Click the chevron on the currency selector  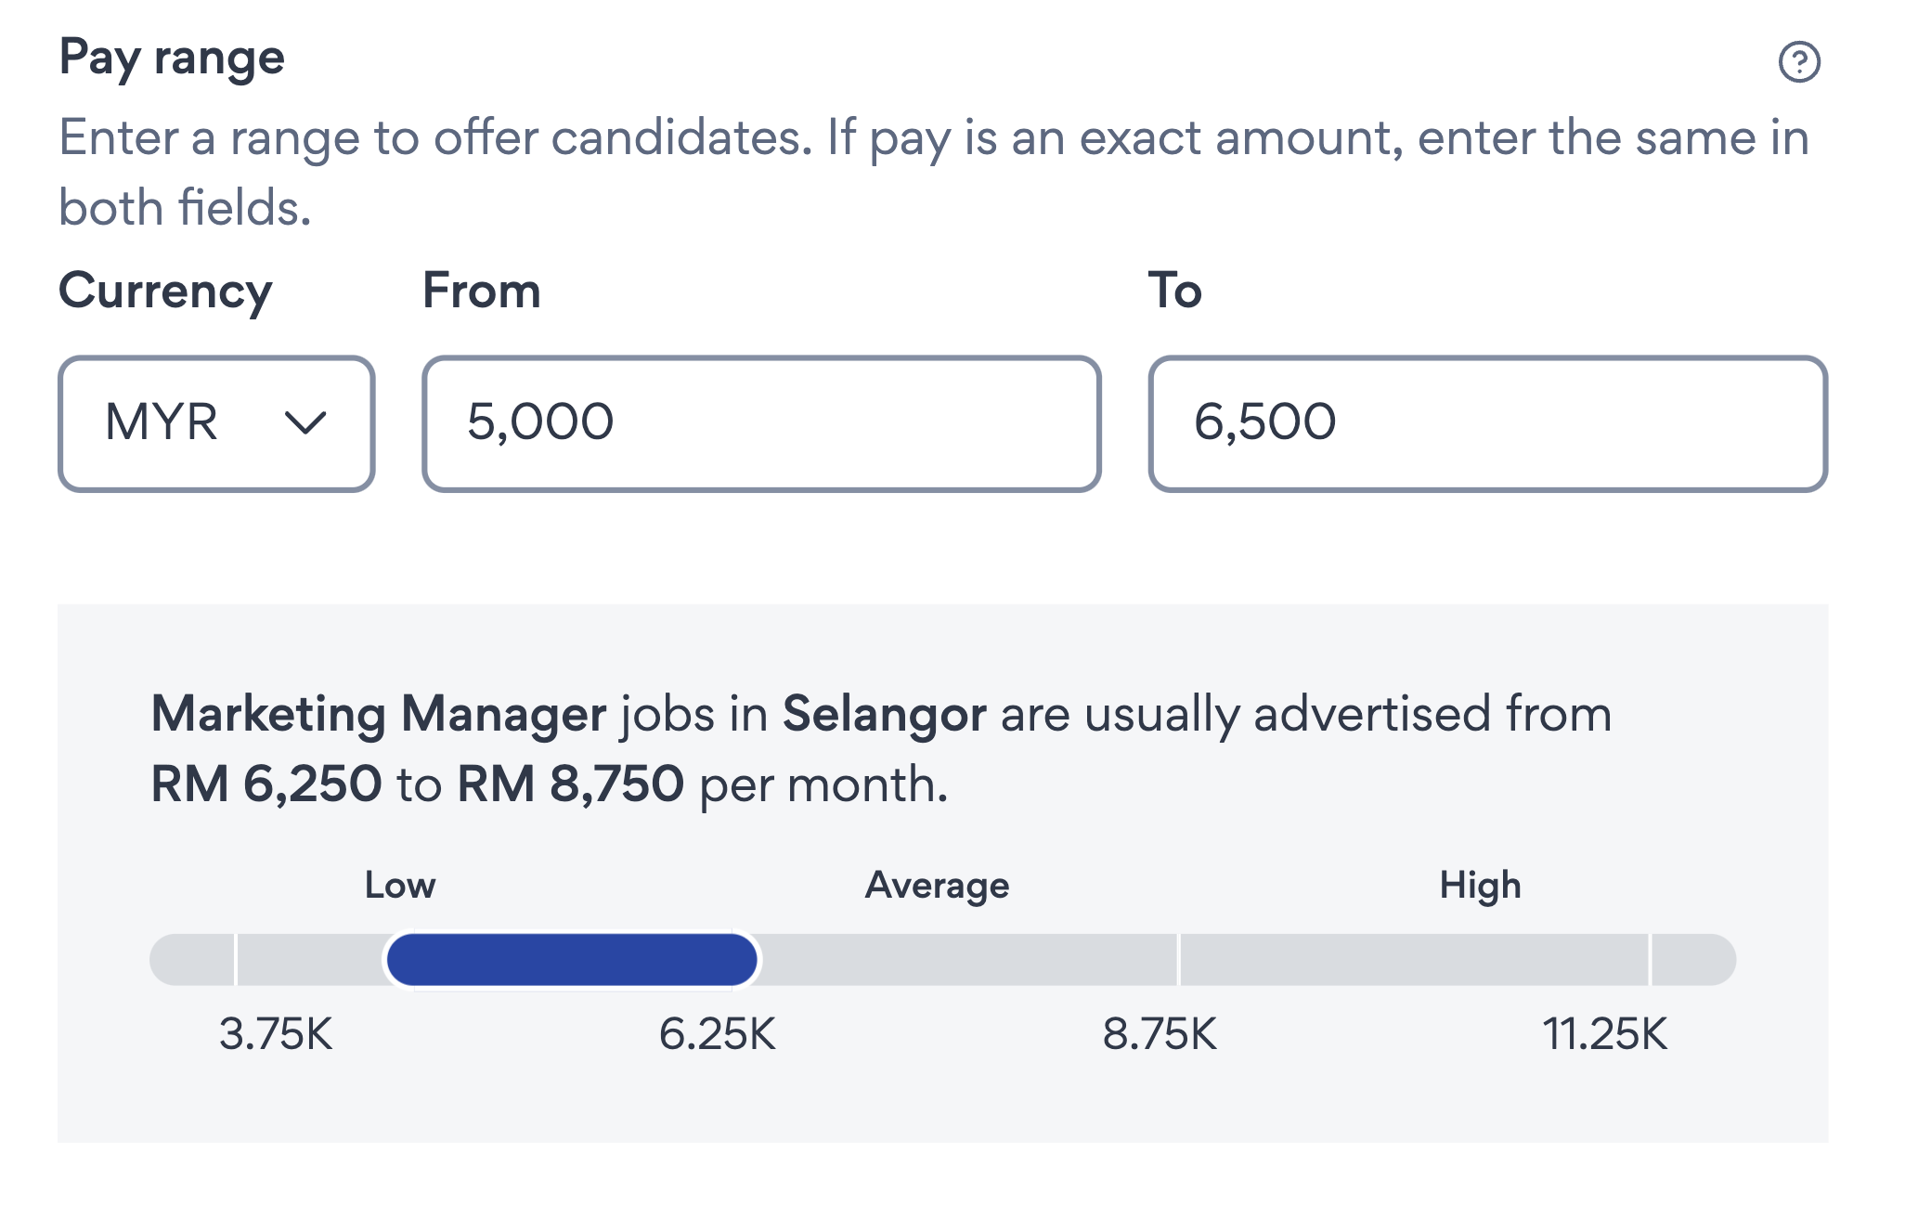point(306,422)
